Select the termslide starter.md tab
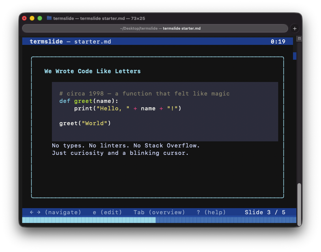The width and height of the screenshot is (321, 252). [155, 28]
